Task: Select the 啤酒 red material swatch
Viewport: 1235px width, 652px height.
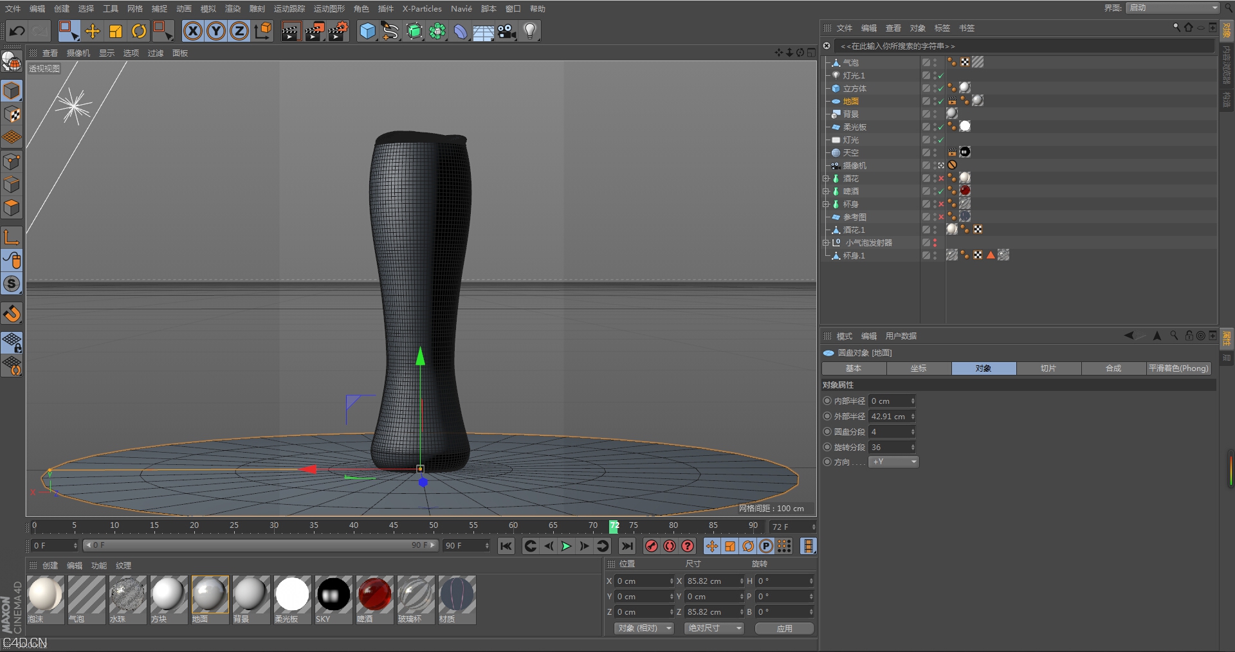Action: [374, 593]
